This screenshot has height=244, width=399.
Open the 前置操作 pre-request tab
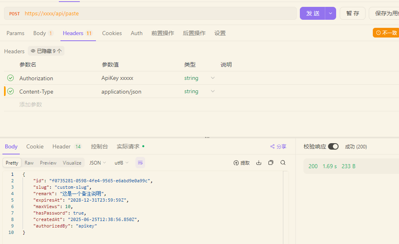tap(162, 33)
